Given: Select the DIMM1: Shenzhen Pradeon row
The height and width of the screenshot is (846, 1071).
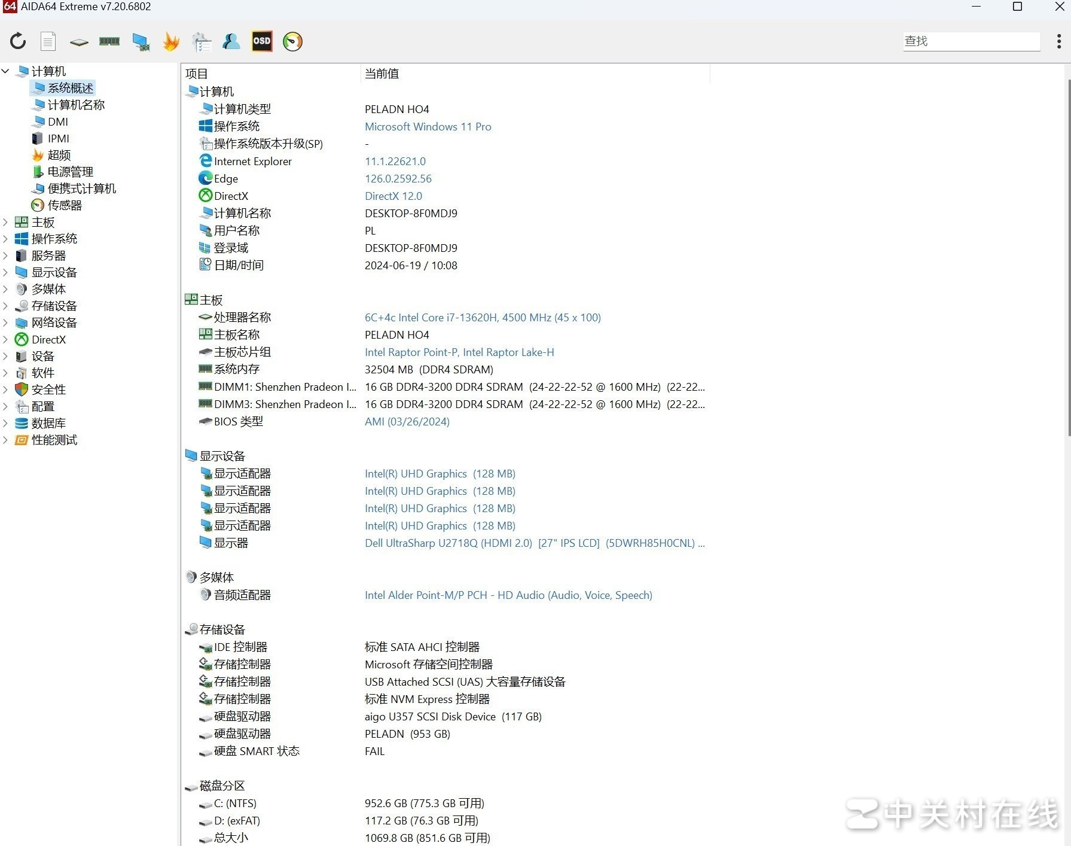Looking at the screenshot, I should (x=446, y=387).
